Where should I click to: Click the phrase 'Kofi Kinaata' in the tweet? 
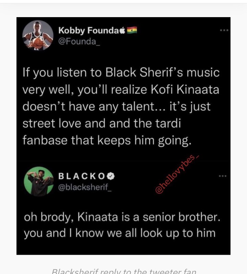coord(185,90)
